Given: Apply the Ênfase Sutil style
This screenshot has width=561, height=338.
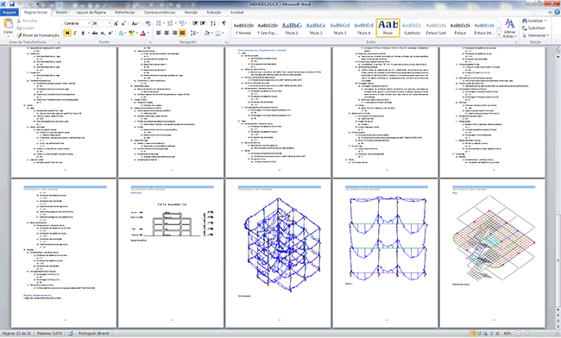Looking at the screenshot, I should 436,28.
